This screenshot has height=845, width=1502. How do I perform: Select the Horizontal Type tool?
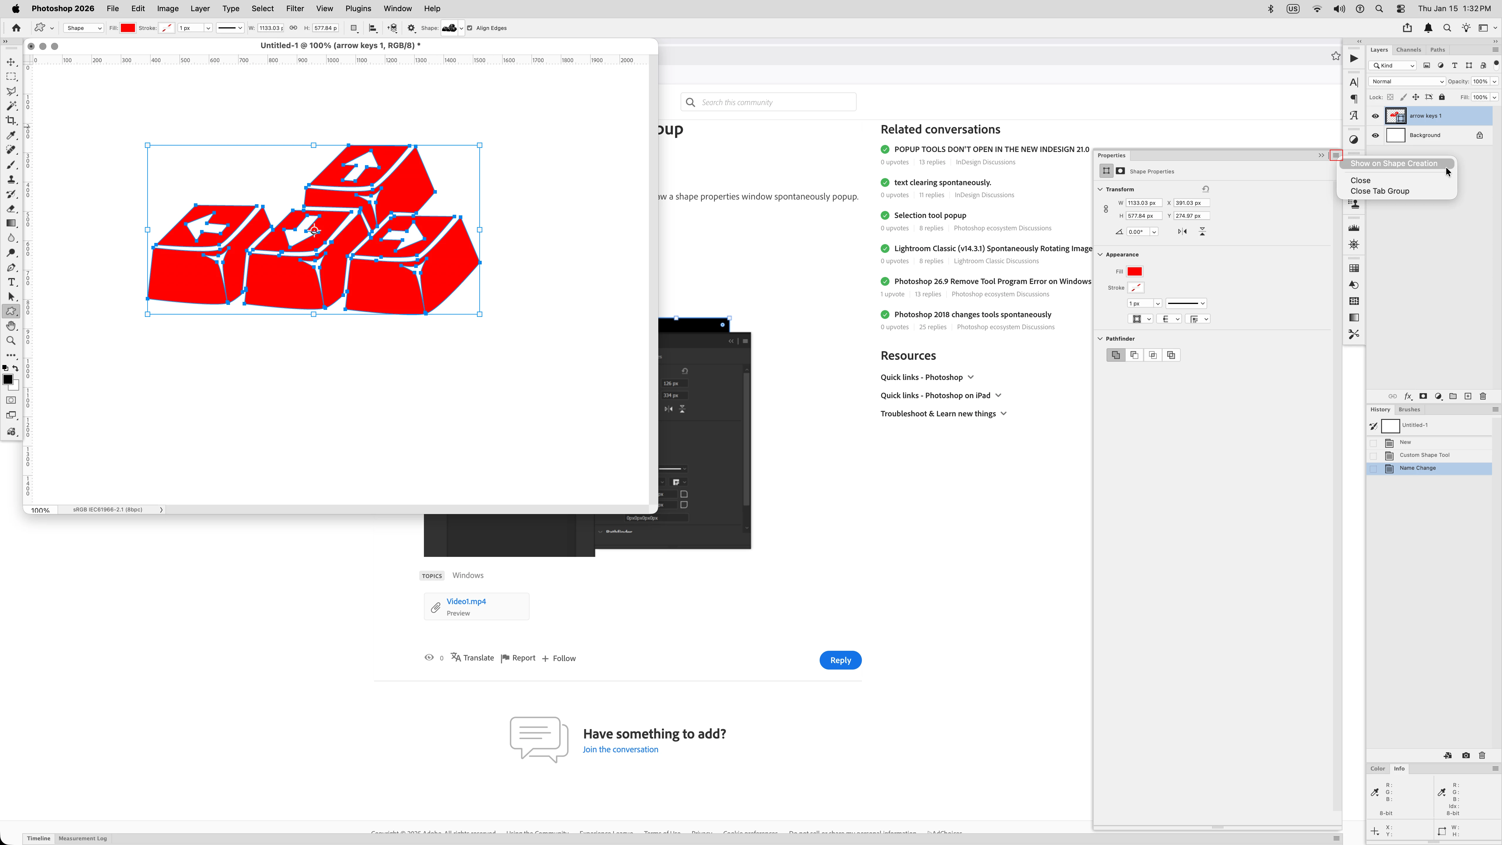[11, 282]
